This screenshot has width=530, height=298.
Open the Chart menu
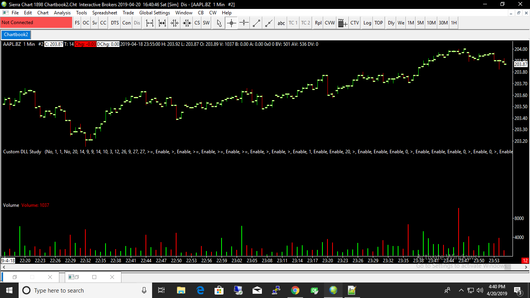43,13
